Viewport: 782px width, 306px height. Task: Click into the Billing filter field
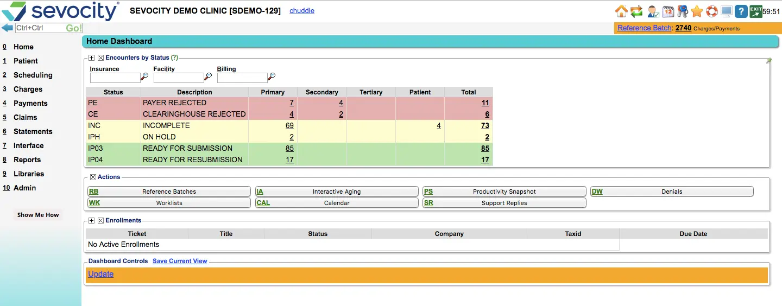[242, 78]
